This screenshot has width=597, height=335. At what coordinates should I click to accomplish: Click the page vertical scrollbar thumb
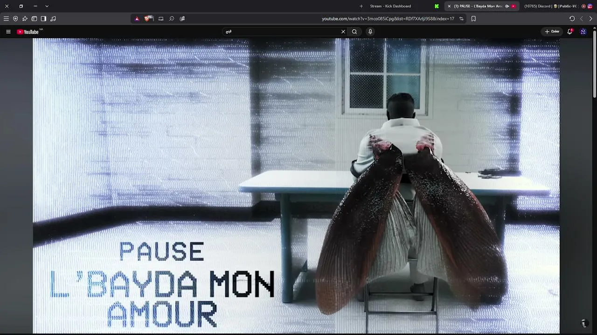pyautogui.click(x=594, y=64)
